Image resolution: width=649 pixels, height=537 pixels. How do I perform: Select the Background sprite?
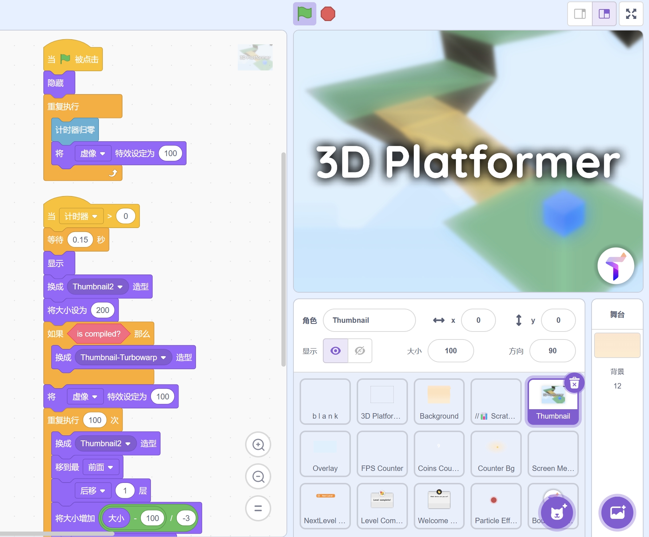[x=439, y=401]
